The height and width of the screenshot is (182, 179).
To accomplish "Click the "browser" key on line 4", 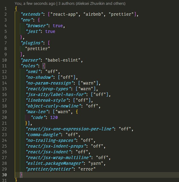I will point(37,26).
